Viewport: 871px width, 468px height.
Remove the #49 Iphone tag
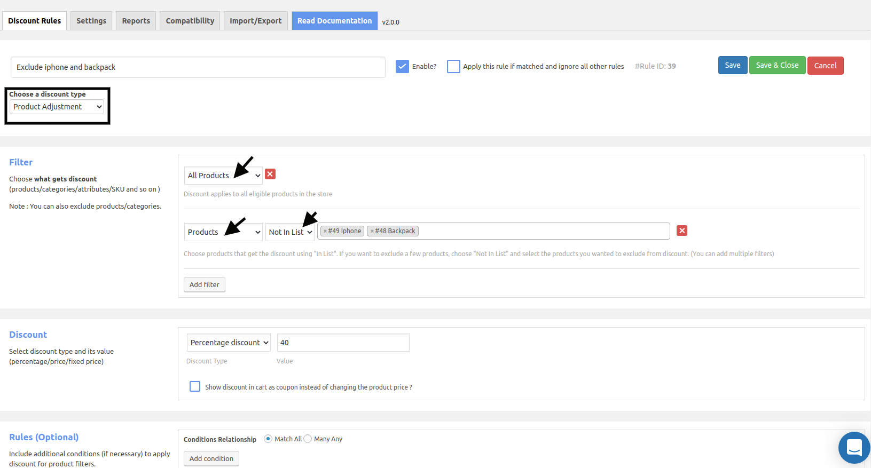tap(325, 231)
